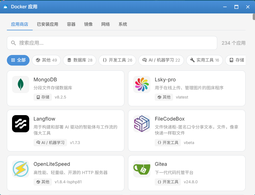This screenshot has width=255, height=195.
Task: Select the Langflow app icon
Action: 20,124
